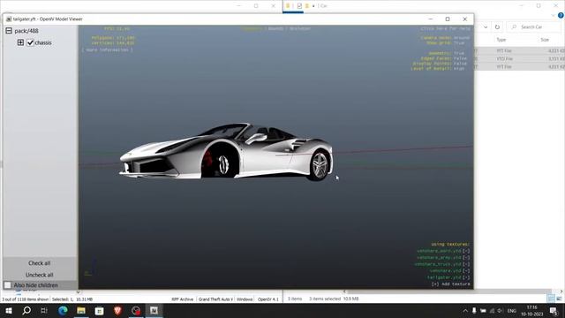
Task: Select the chassis tree label
Action: coord(43,42)
